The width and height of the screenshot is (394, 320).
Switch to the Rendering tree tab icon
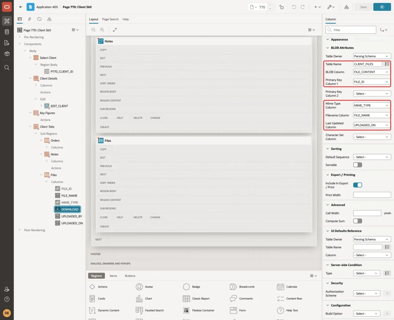pyautogui.click(x=20, y=19)
